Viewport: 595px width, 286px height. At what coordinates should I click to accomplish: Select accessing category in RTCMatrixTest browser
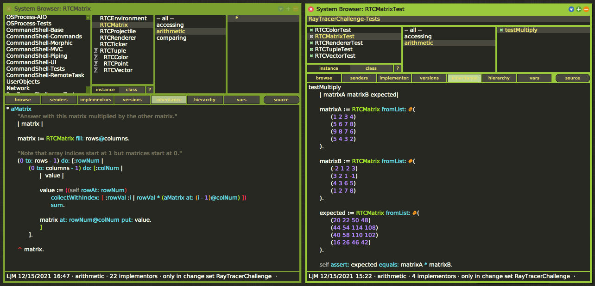click(x=449, y=37)
